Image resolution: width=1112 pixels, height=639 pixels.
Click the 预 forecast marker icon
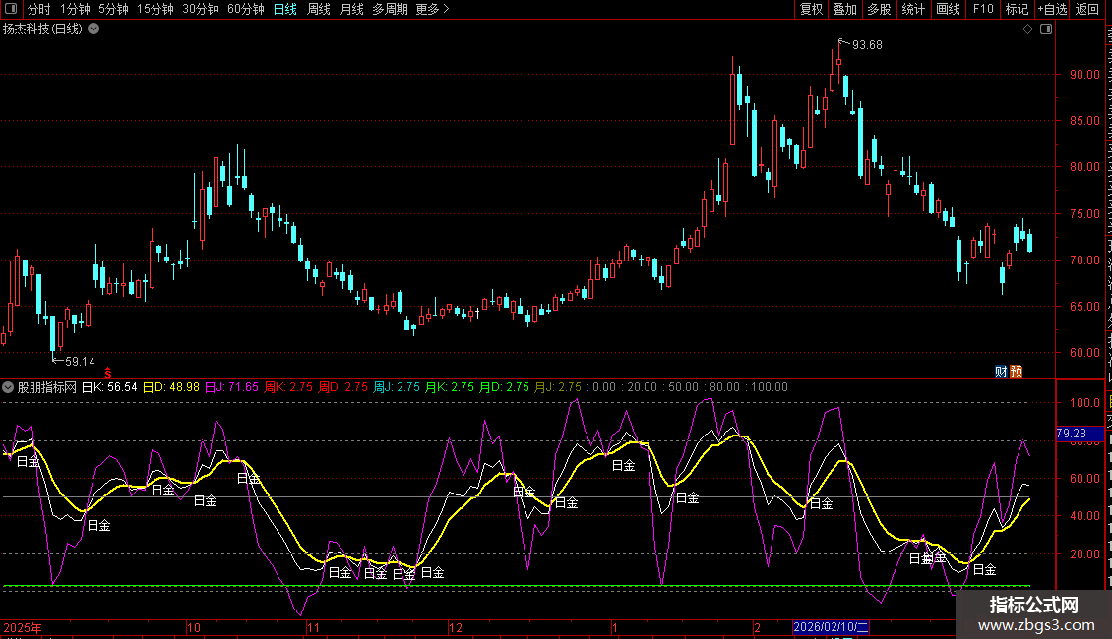(x=1017, y=371)
